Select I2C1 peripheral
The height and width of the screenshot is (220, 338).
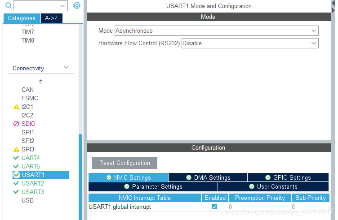(x=27, y=107)
